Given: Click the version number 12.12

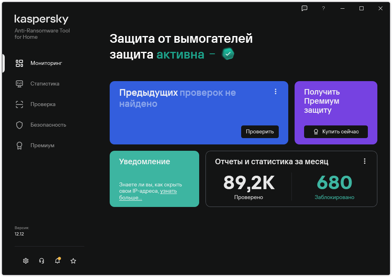Looking at the screenshot, I should [19, 234].
